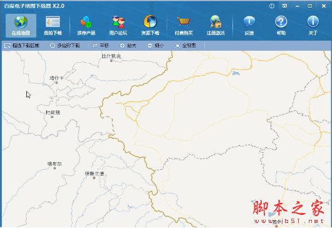Click the 缩小 zoom out tool
This screenshot has width=332, height=228.
pos(155,46)
